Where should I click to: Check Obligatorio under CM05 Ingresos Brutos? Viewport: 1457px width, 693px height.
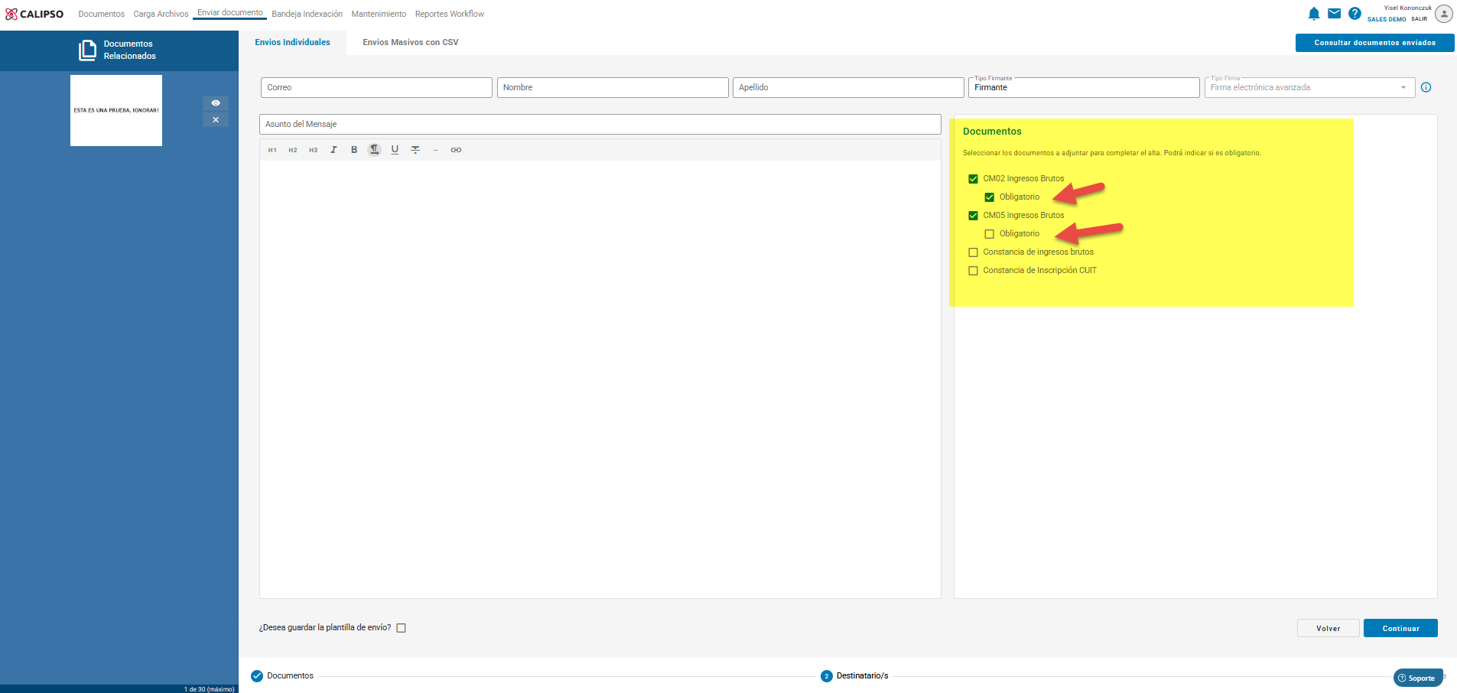pyautogui.click(x=989, y=234)
